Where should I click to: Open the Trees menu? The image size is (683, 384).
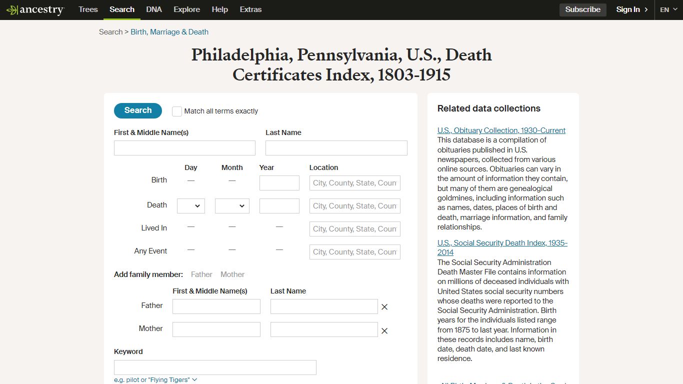[88, 9]
